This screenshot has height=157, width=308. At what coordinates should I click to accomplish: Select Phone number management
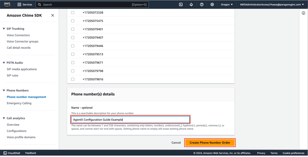click(x=27, y=97)
